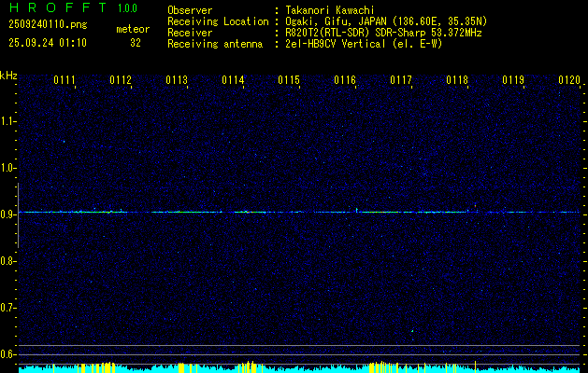588x373 pixels.
Task: Select version number 1.0.0
Action: pyautogui.click(x=127, y=8)
